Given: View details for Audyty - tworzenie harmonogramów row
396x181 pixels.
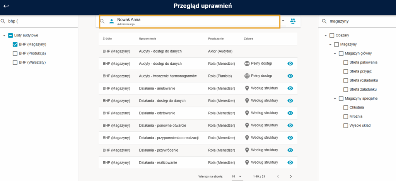Looking at the screenshot, I should (x=290, y=76).
